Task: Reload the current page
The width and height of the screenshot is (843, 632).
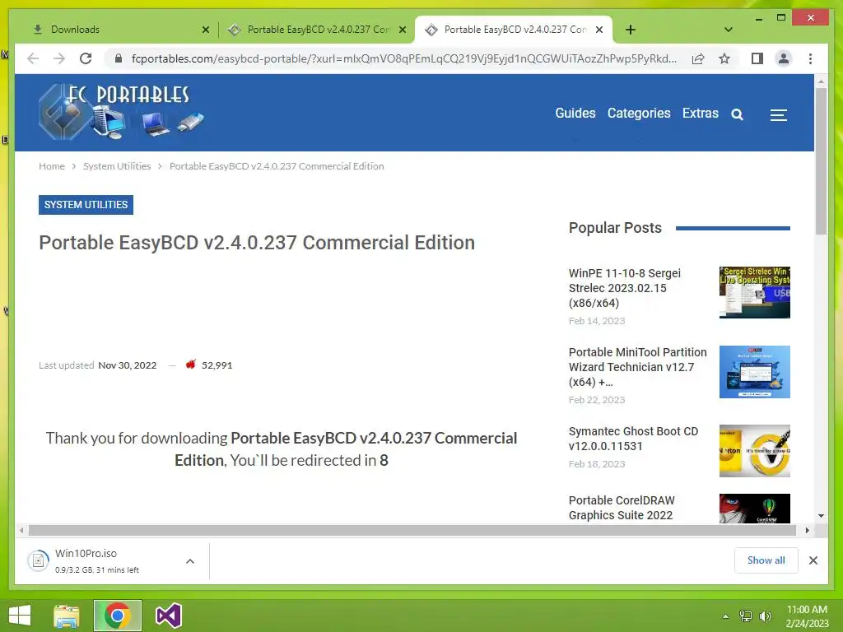Action: (x=86, y=58)
